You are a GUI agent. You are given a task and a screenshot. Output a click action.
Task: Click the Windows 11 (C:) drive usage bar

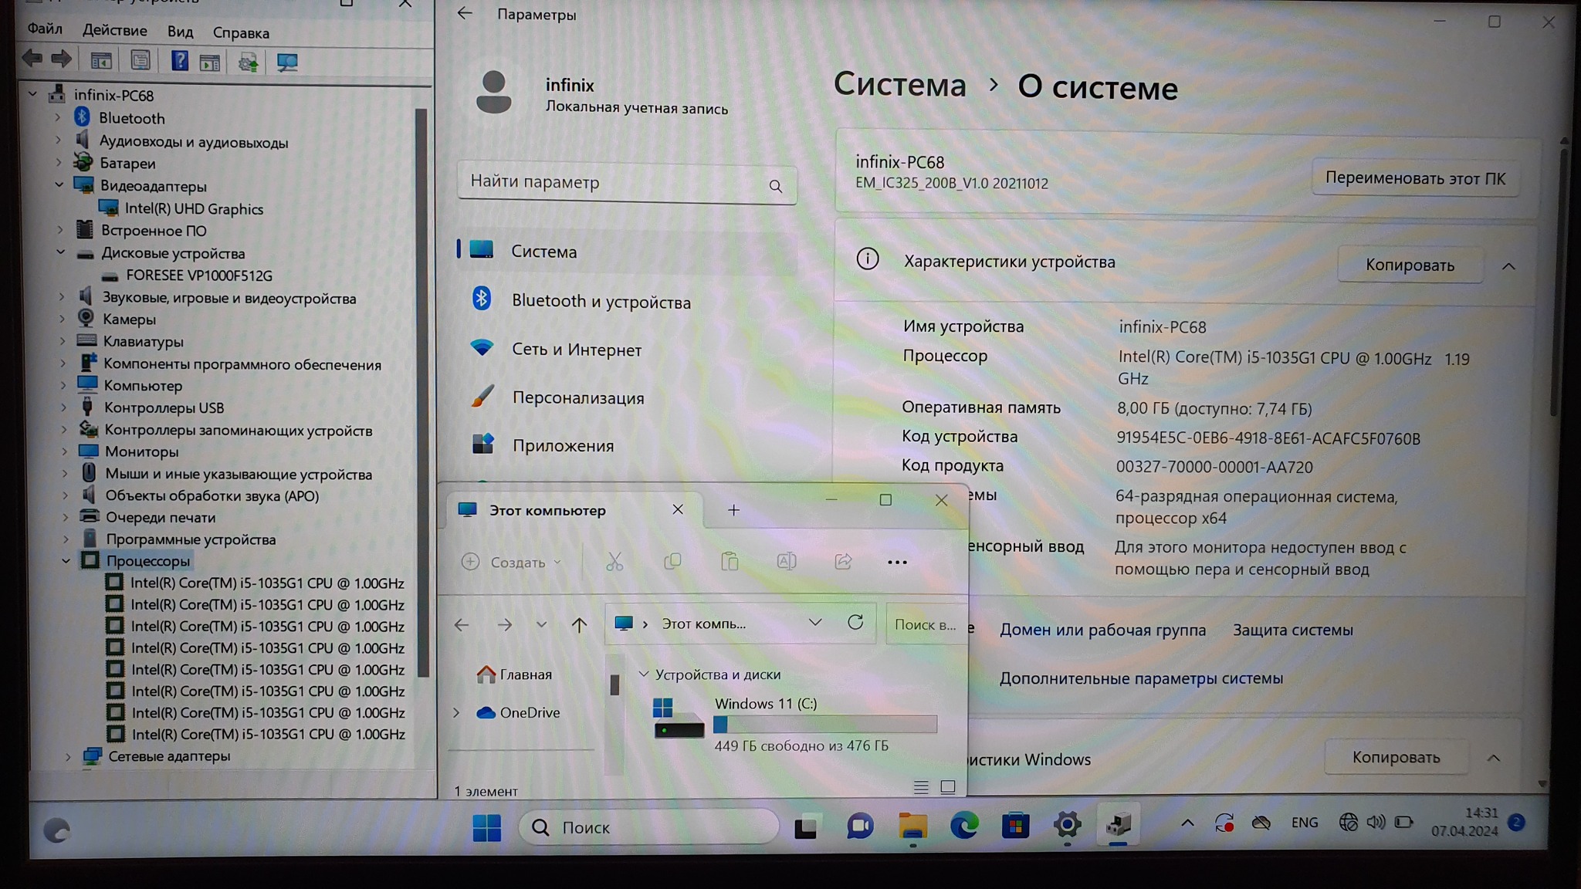[824, 724]
